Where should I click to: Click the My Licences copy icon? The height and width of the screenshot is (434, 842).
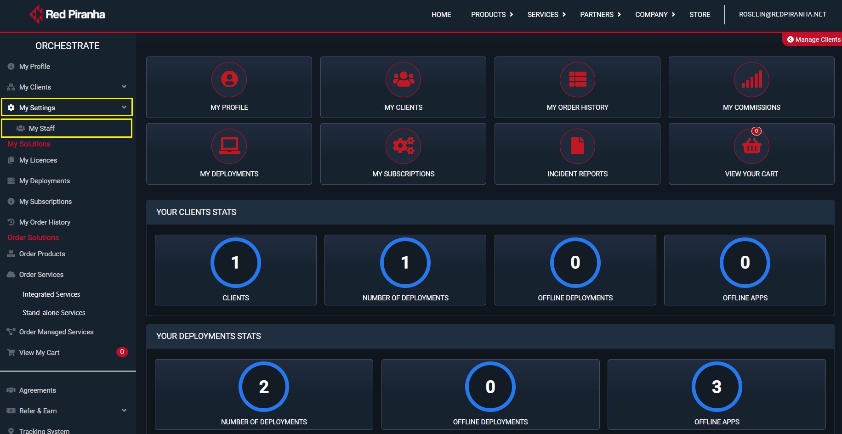tap(11, 160)
